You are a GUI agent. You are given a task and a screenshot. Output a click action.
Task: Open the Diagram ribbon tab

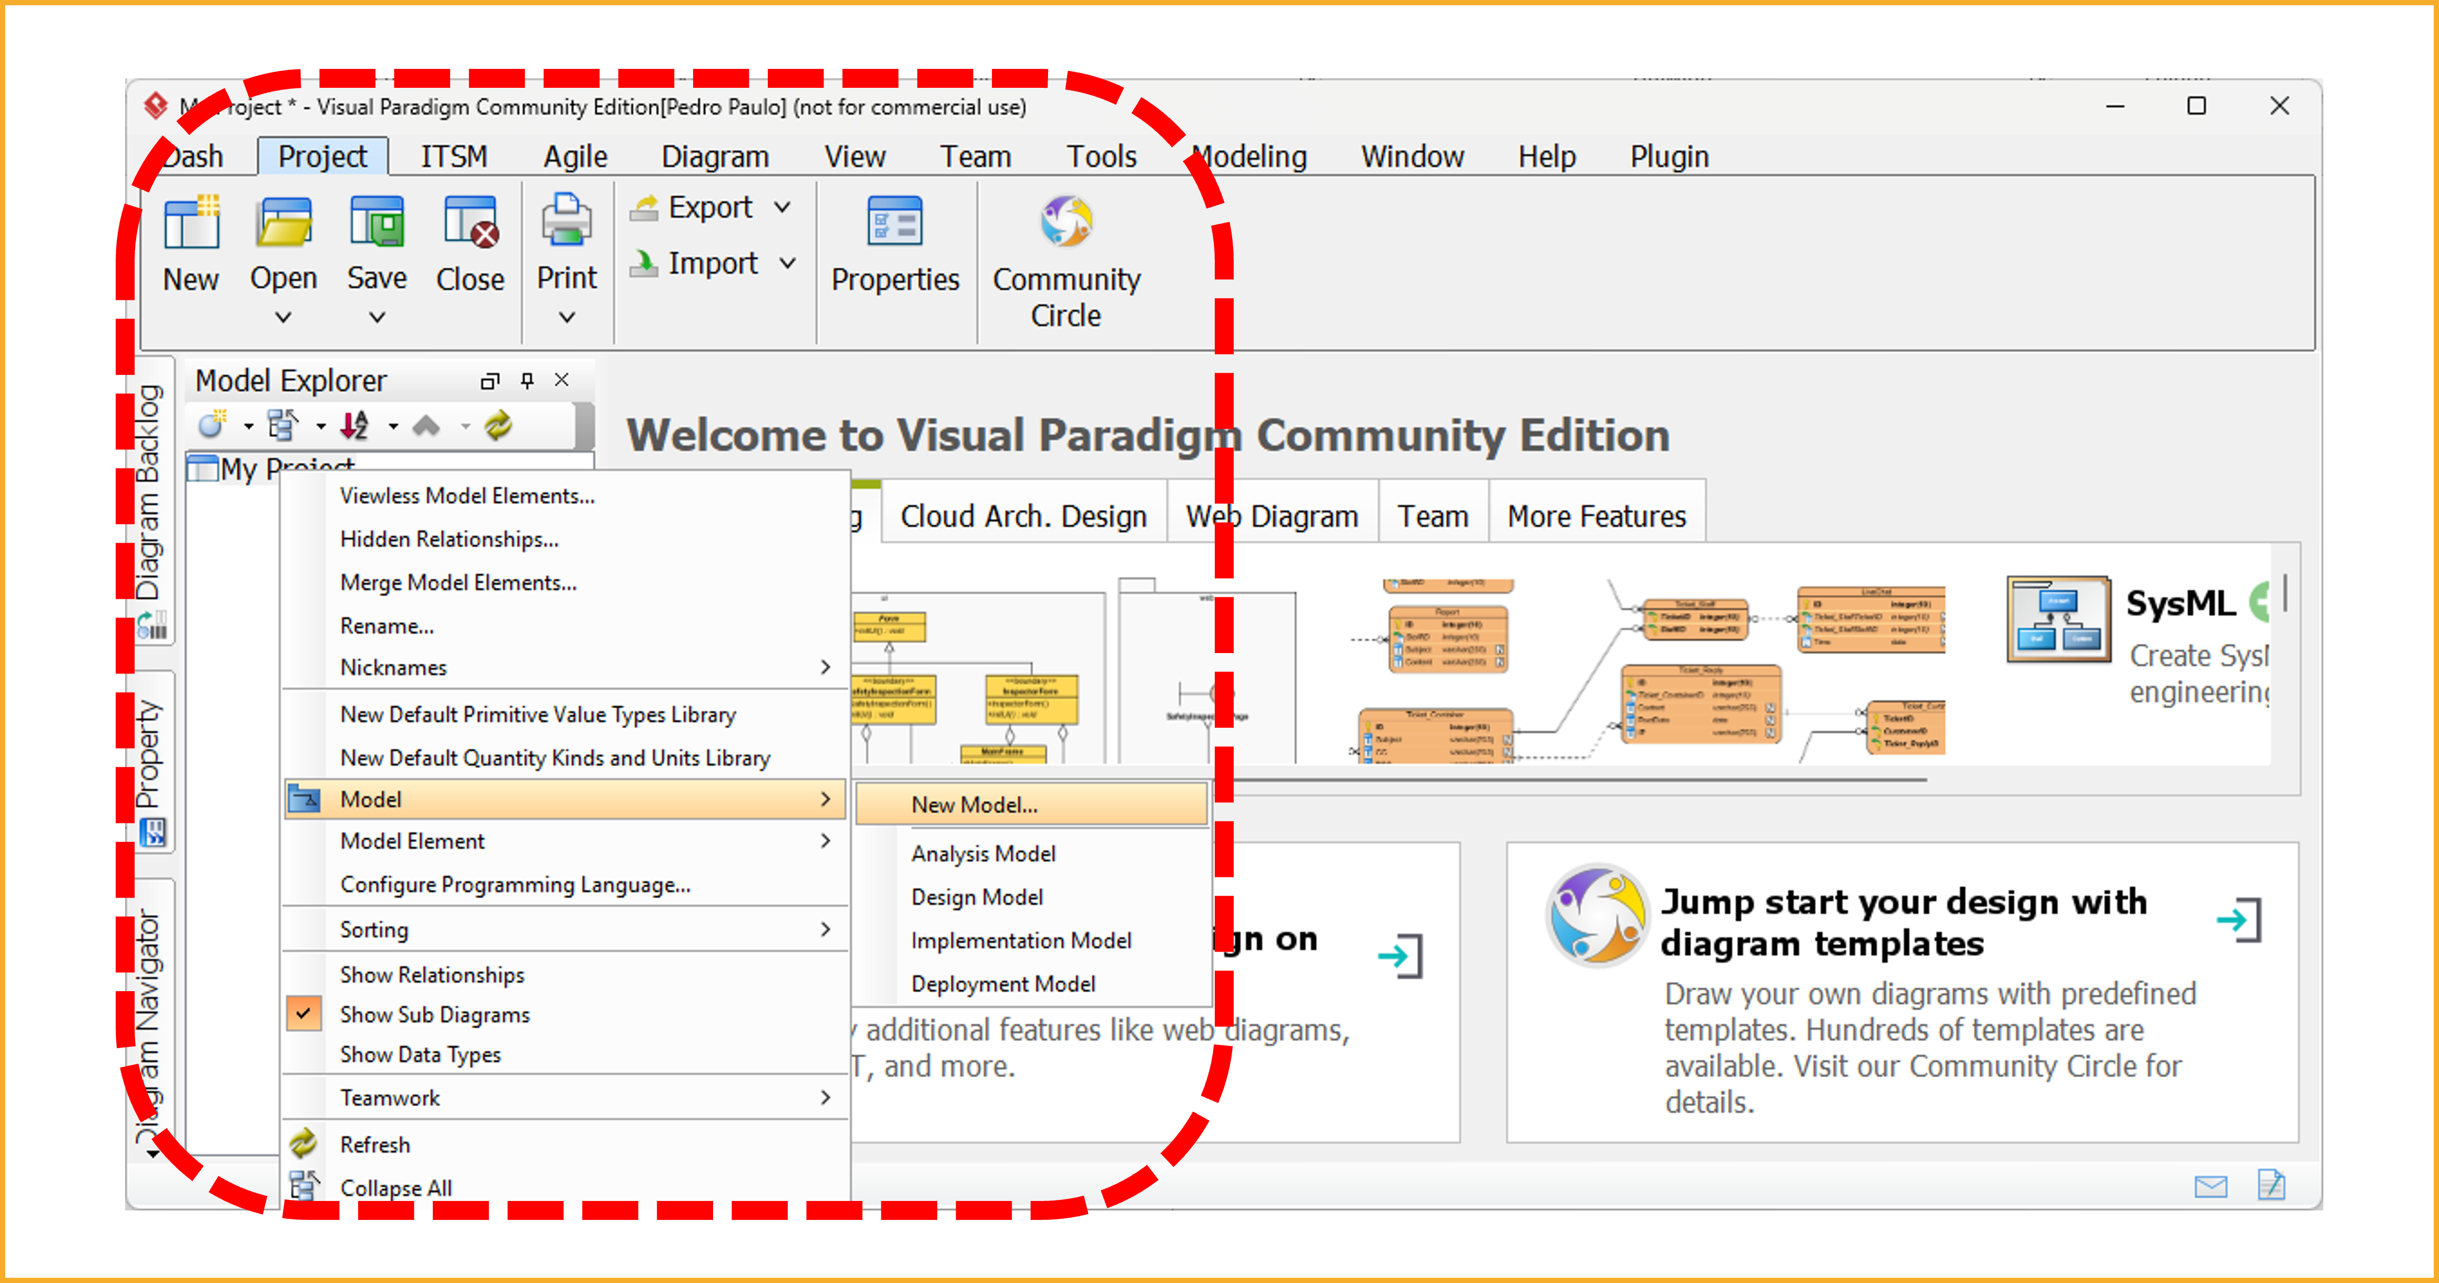[715, 156]
